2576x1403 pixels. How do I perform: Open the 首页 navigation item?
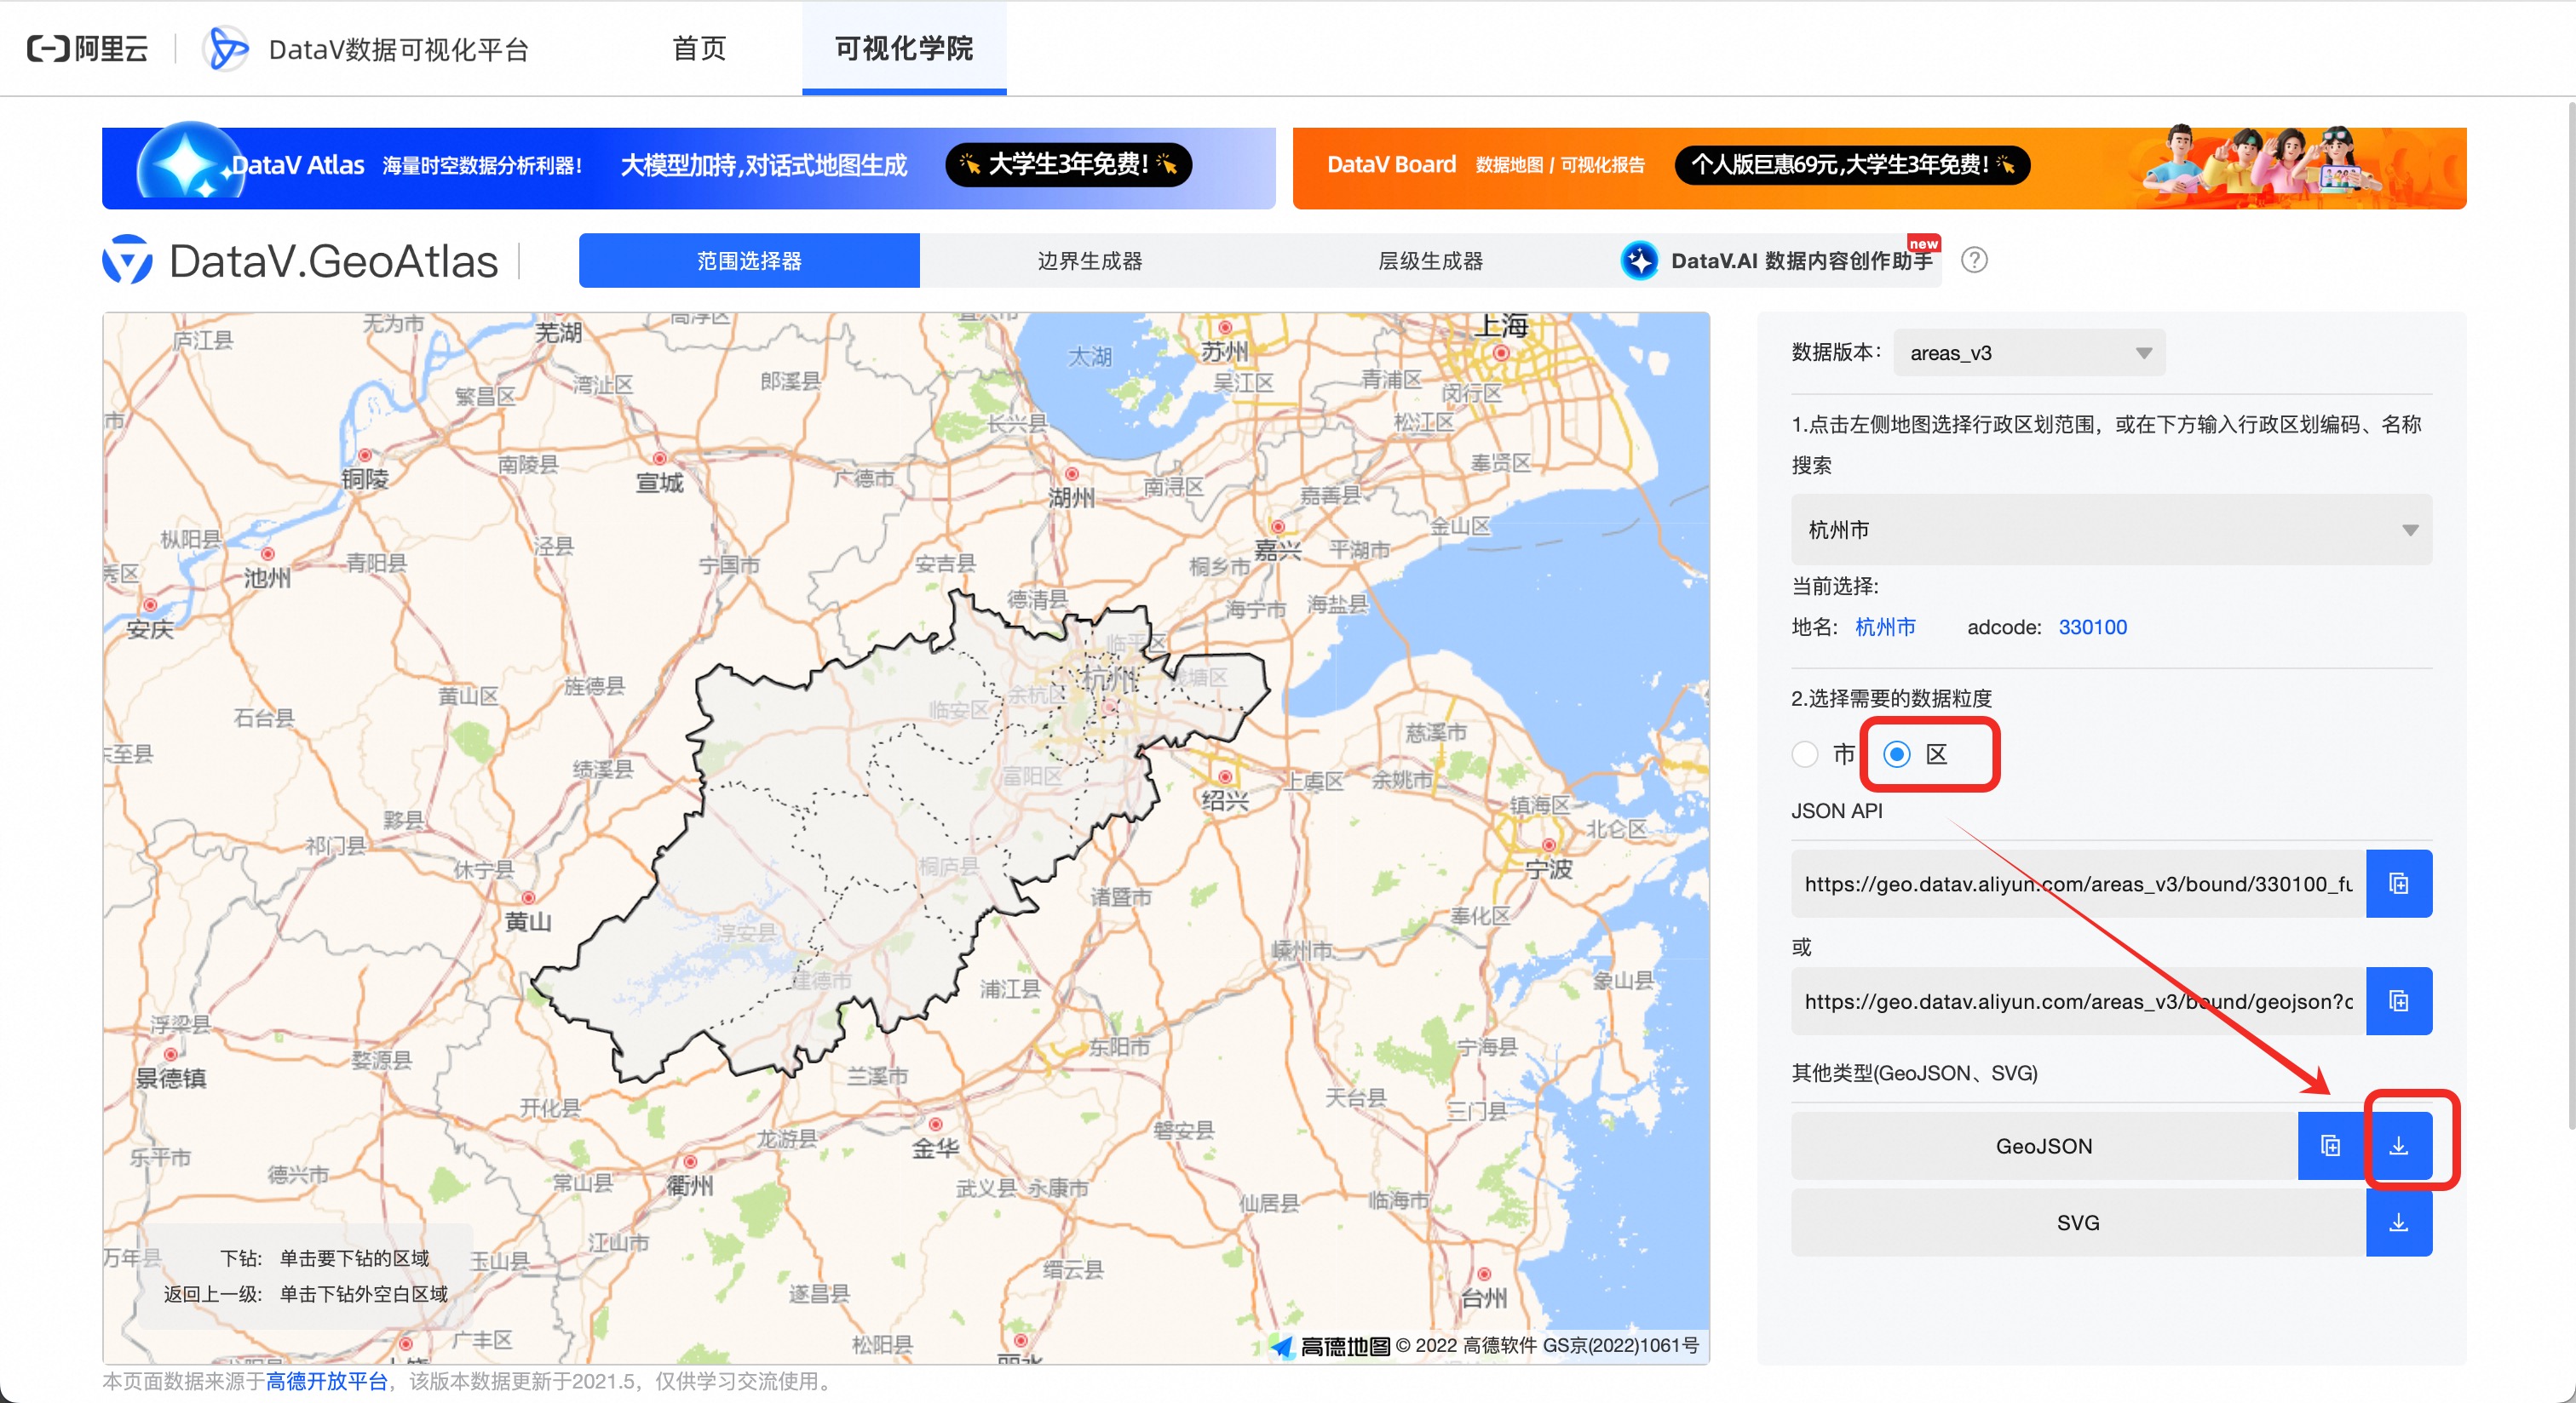[x=699, y=48]
